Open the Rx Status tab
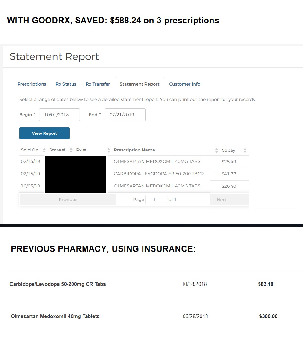Screen dimensions: 303x338 tap(66, 84)
